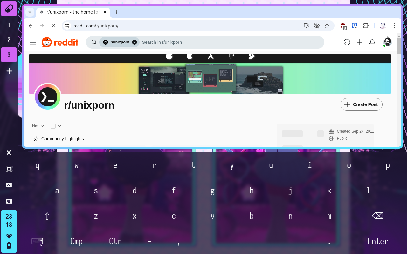Open the extensions puzzle menu
Viewport: 407px width, 254px height.
[x=366, y=26]
